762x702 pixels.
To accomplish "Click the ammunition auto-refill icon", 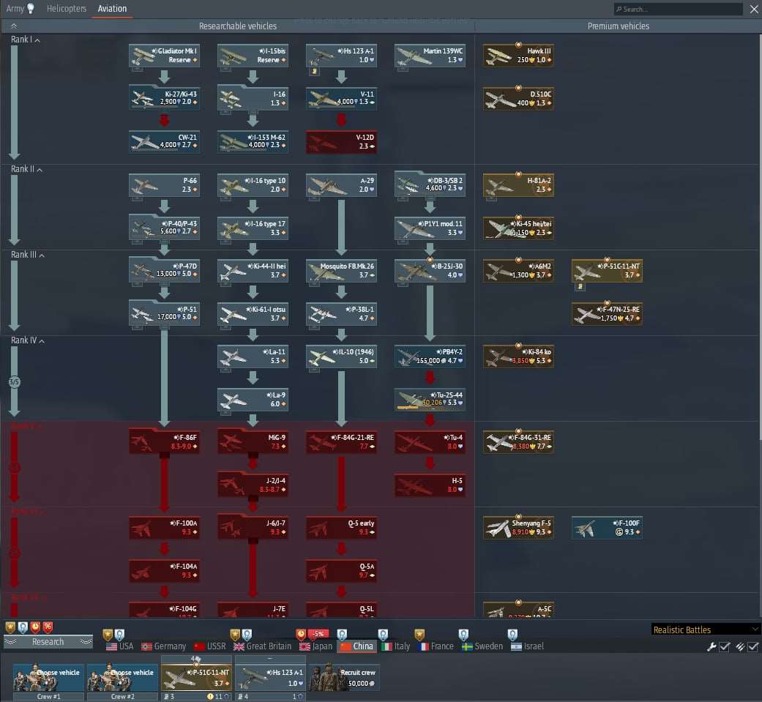I will click(739, 646).
